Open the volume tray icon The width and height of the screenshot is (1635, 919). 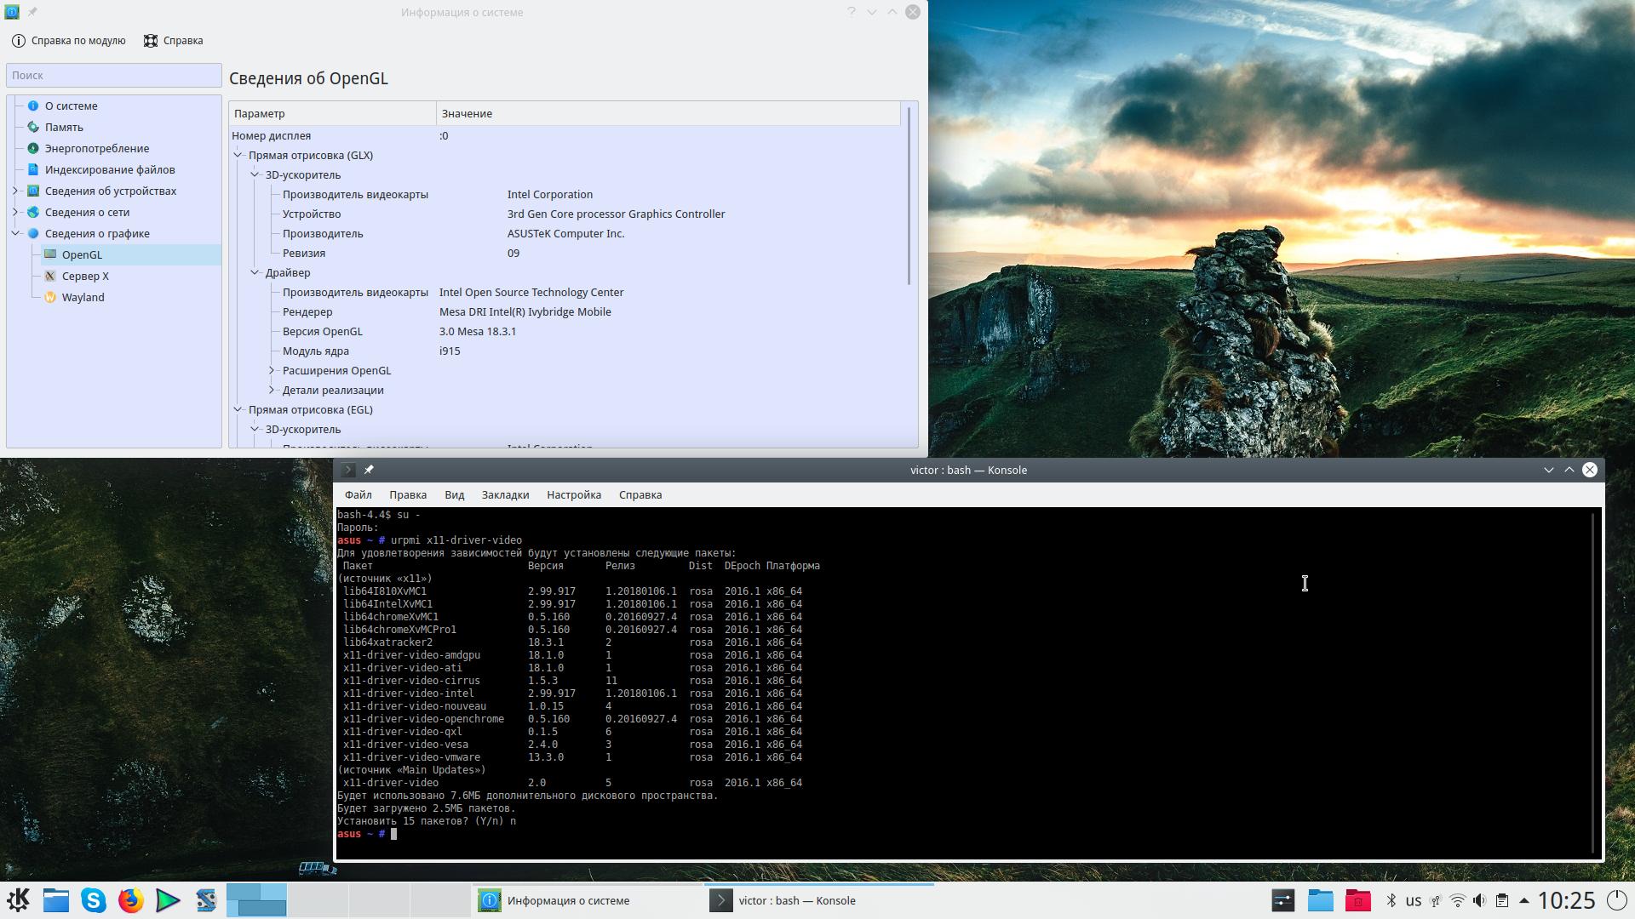(x=1479, y=900)
